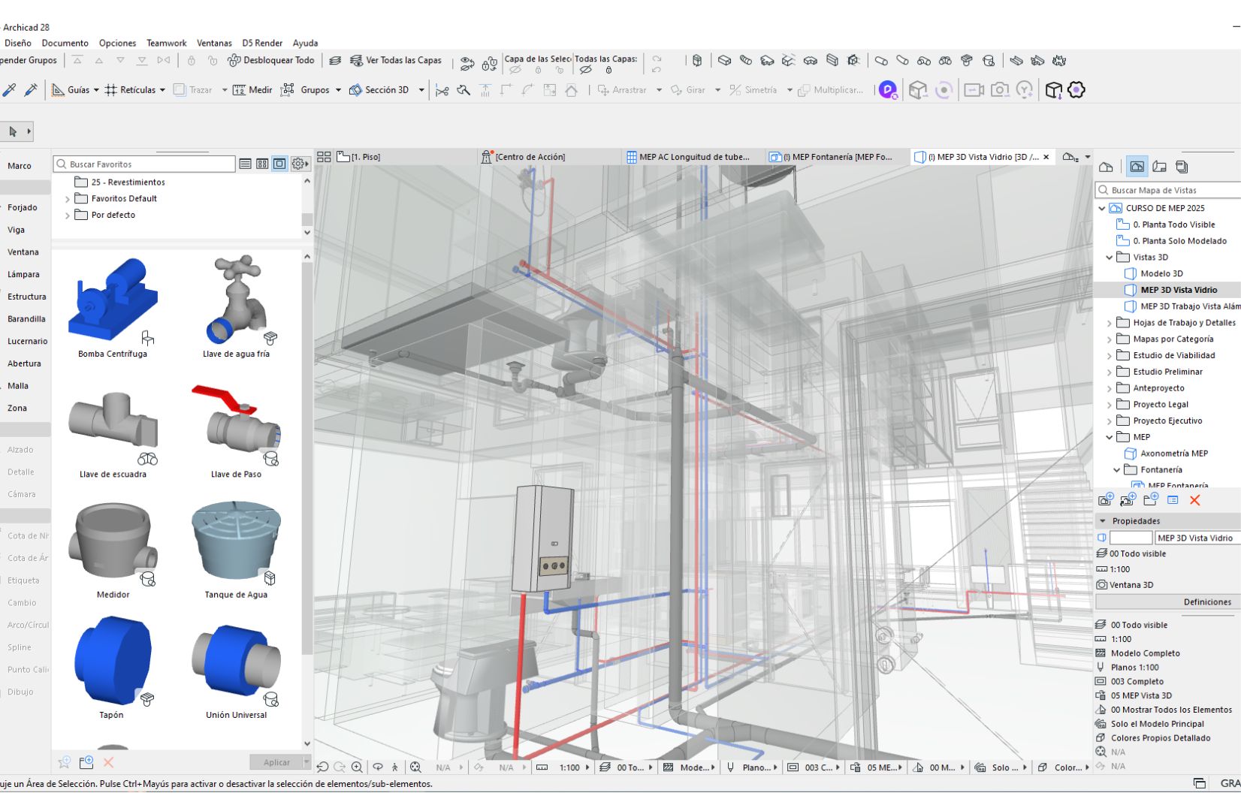Open the D5 Render launcher icon
The width and height of the screenshot is (1241, 811).
[887, 89]
